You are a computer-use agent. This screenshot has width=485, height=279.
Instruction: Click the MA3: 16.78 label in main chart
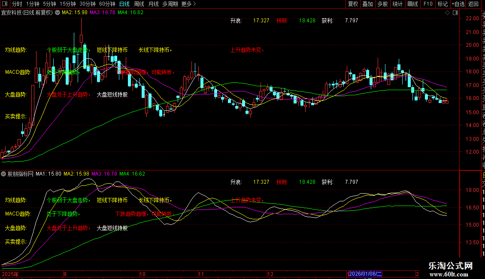[103, 13]
